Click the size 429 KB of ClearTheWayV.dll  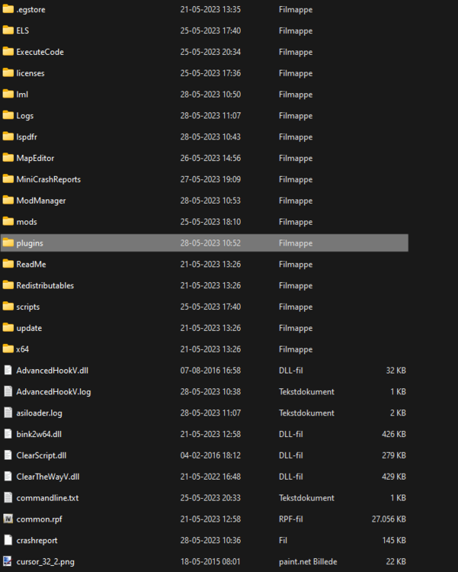point(394,477)
